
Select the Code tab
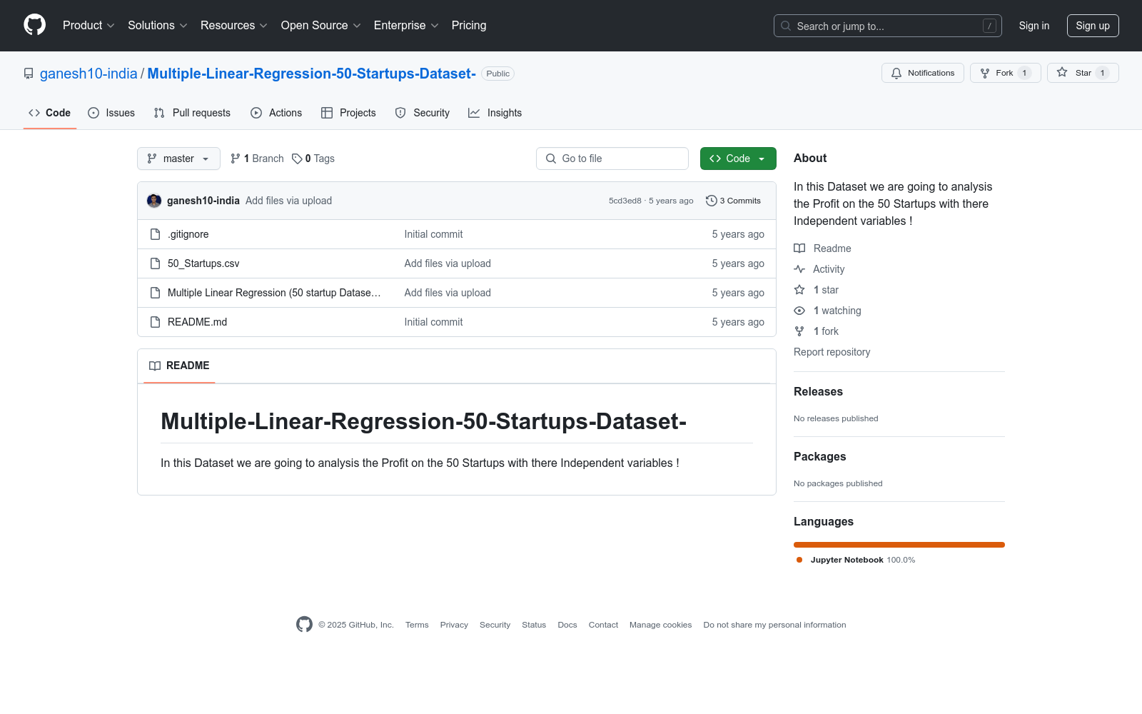[x=50, y=113]
